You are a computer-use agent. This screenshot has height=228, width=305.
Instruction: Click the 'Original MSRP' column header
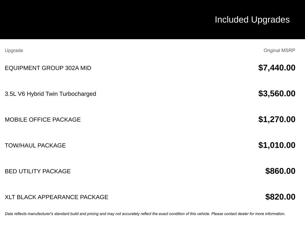tap(279, 50)
